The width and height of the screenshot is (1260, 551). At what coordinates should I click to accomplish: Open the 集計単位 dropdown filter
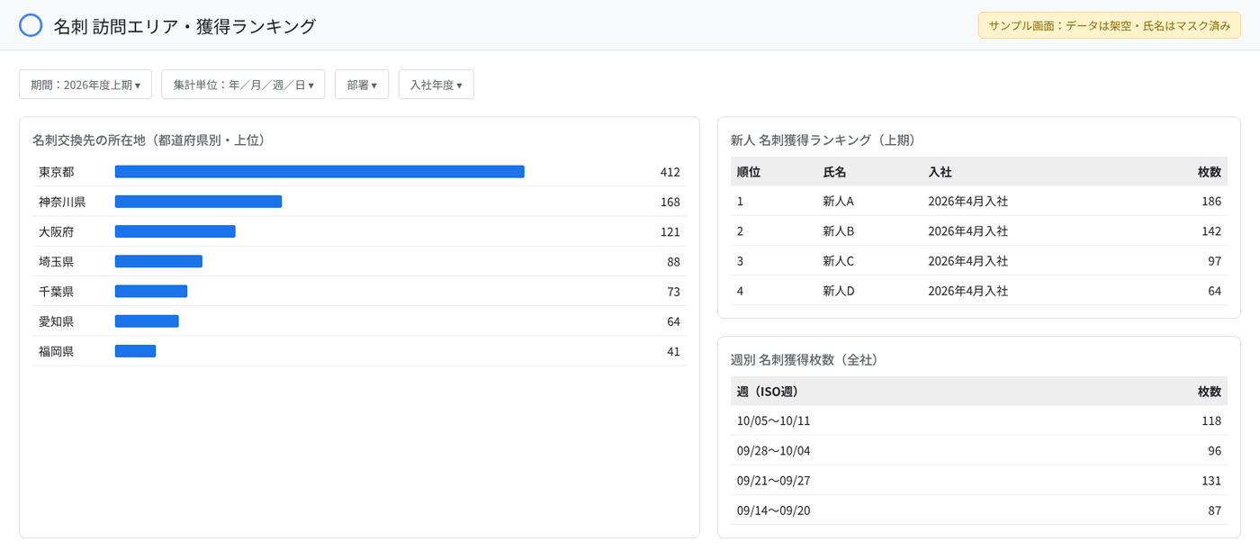243,85
